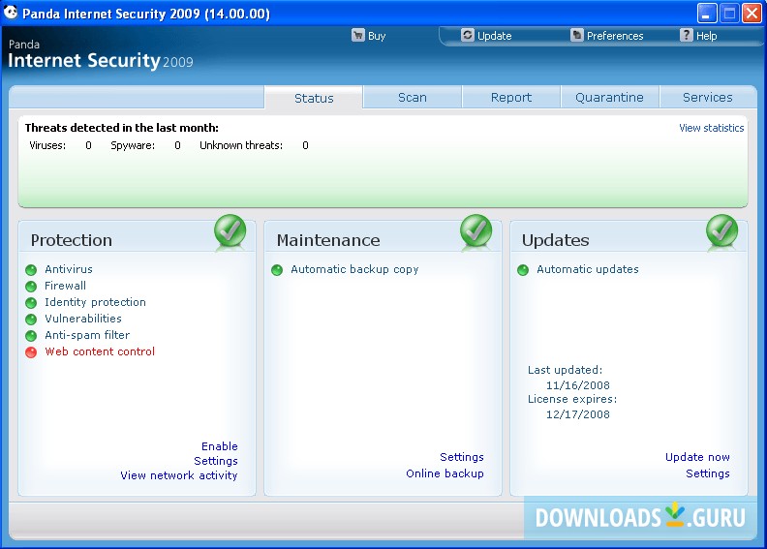Click the Protection panel heading
The height and width of the screenshot is (549, 767).
(72, 240)
